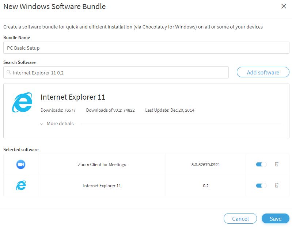
Task: Toggle off Zoom Client for Meetings switch
Action: pos(261,164)
